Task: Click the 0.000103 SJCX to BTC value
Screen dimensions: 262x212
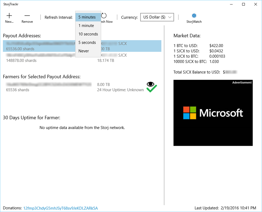Action: (217, 56)
